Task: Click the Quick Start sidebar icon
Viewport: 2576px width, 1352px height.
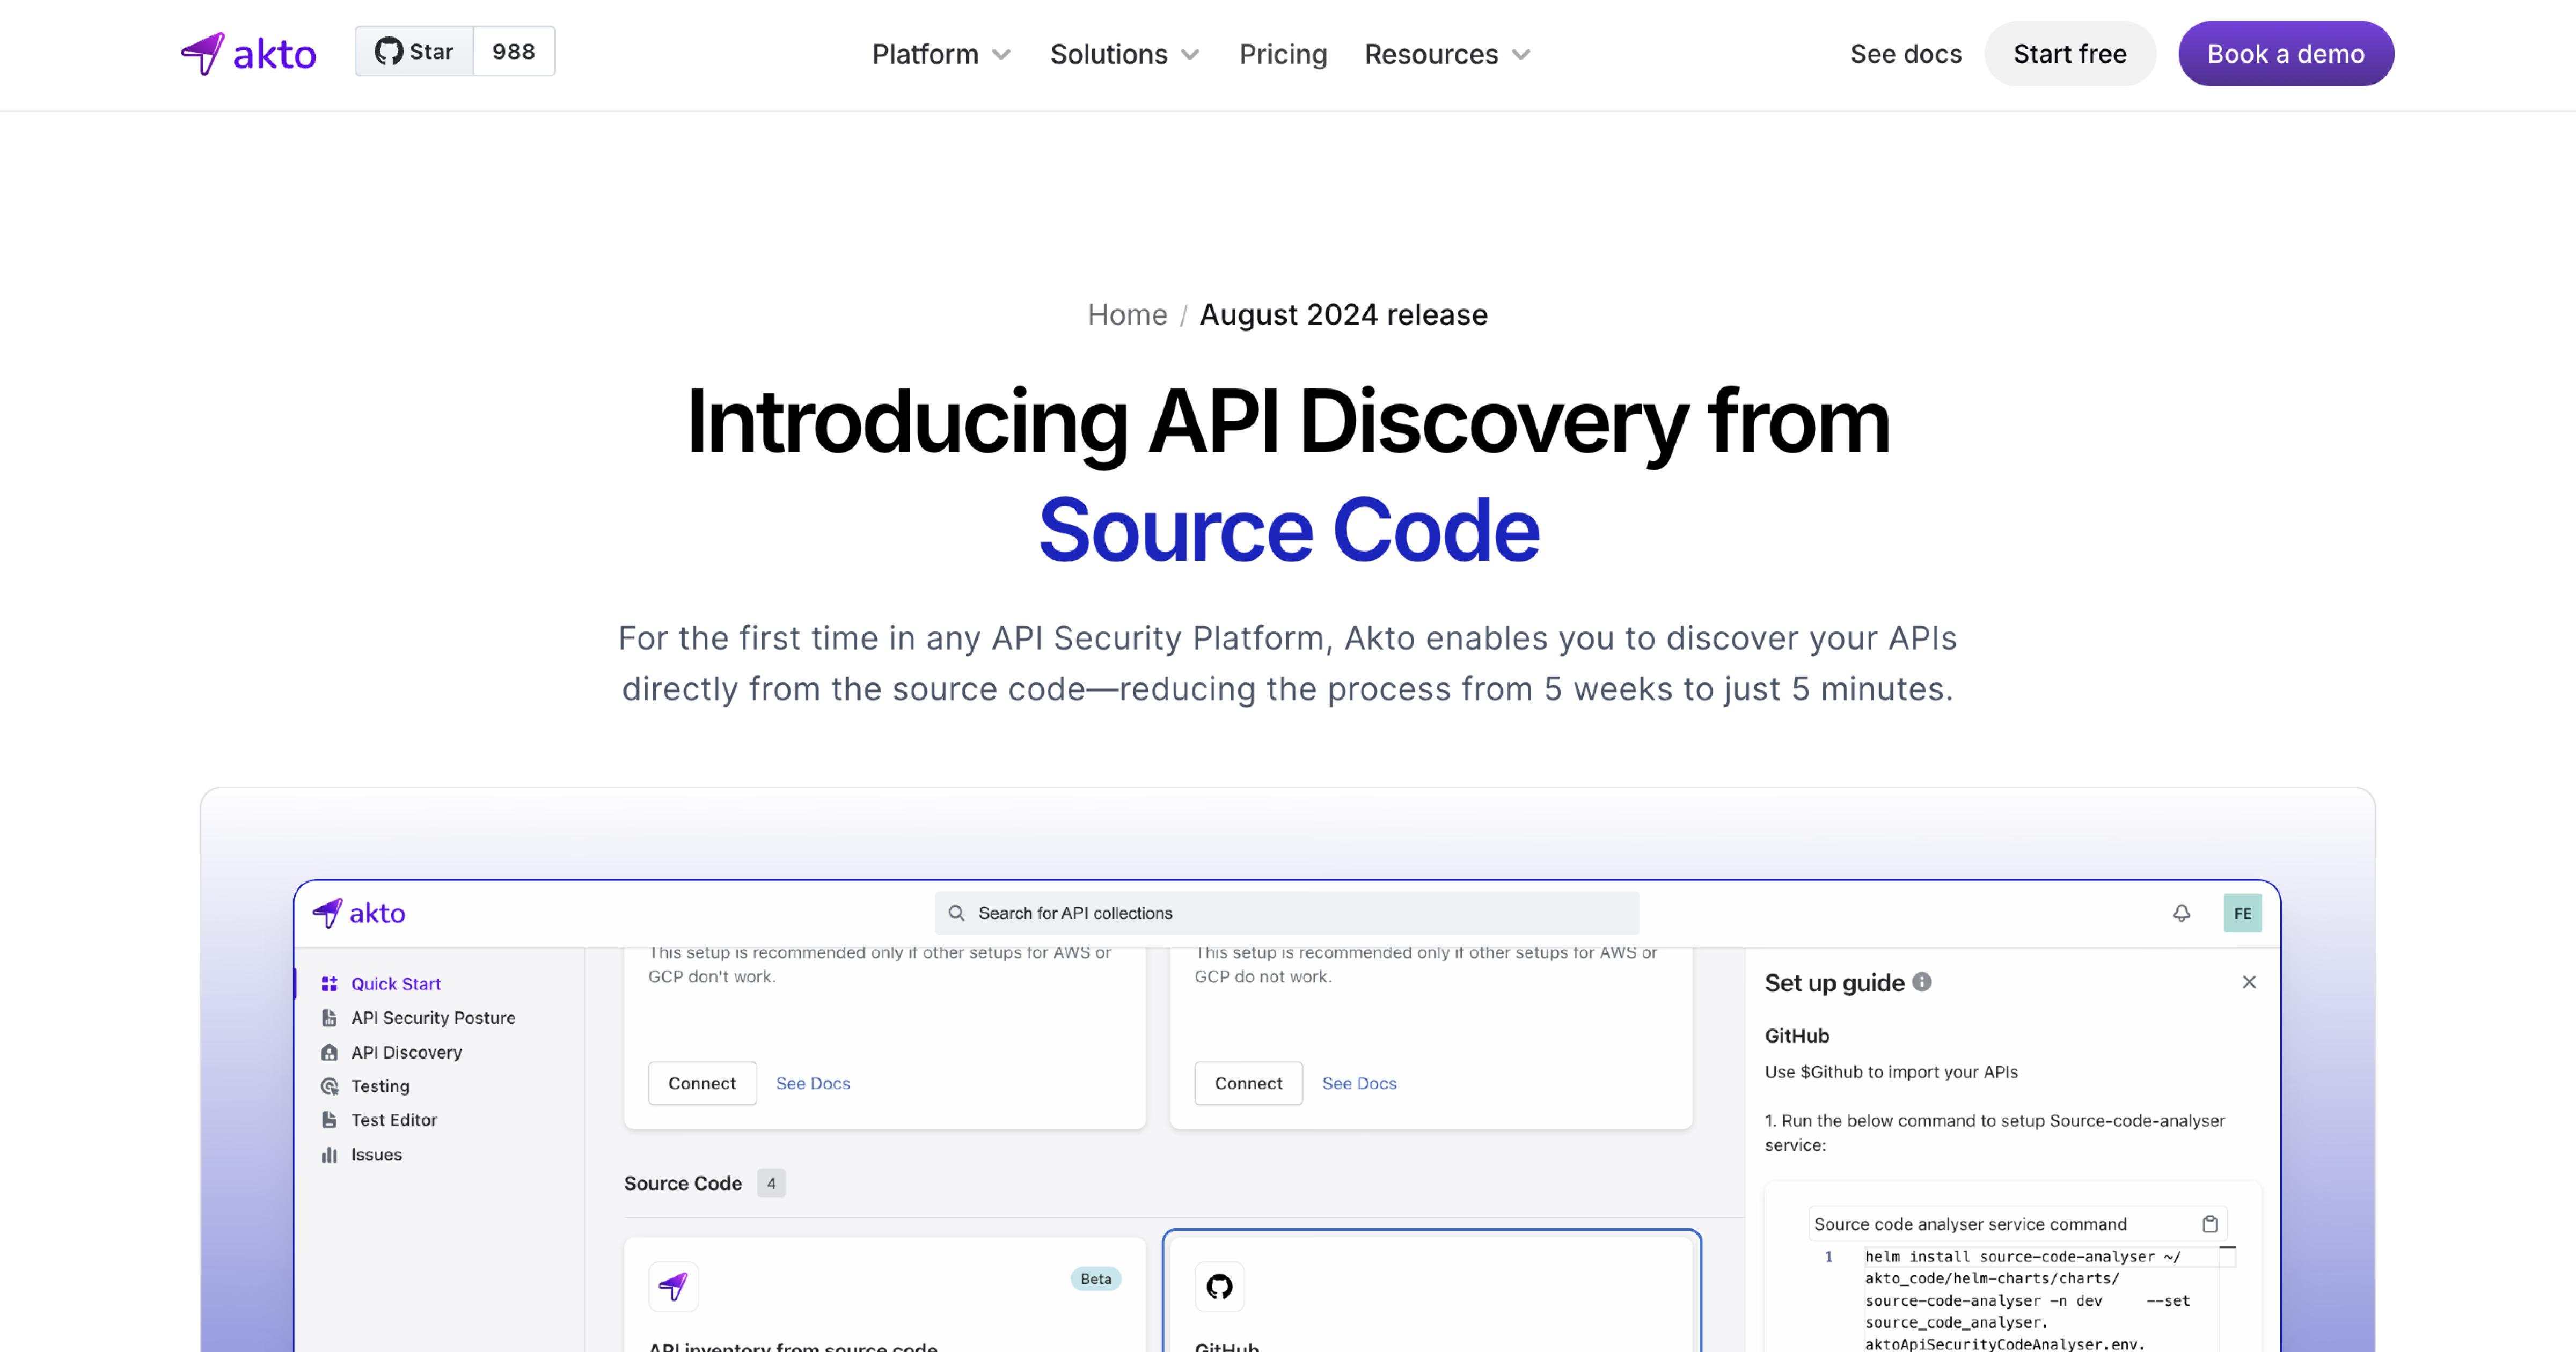Action: [x=329, y=984]
